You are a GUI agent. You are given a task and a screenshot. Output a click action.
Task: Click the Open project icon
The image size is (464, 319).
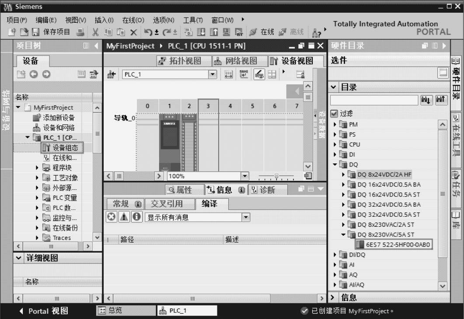point(24,32)
